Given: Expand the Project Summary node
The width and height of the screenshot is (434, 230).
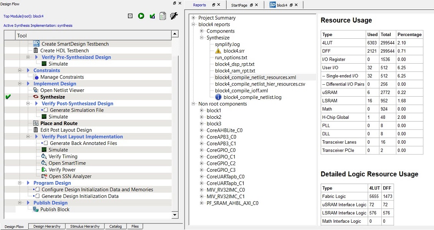Looking at the screenshot, I should (194, 18).
